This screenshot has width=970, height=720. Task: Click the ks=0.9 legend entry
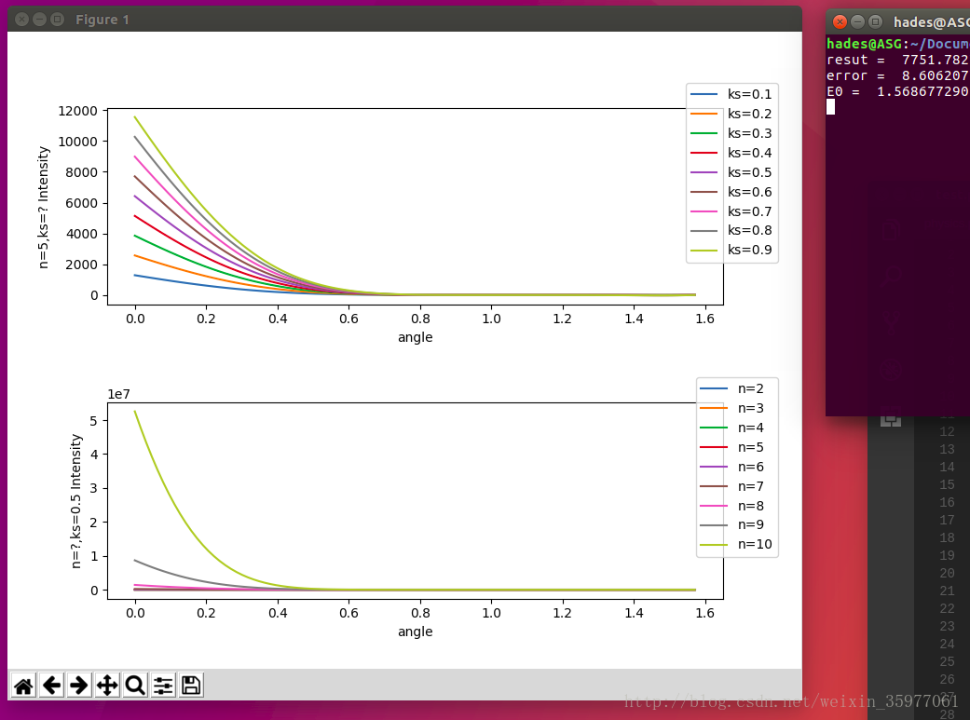click(731, 250)
